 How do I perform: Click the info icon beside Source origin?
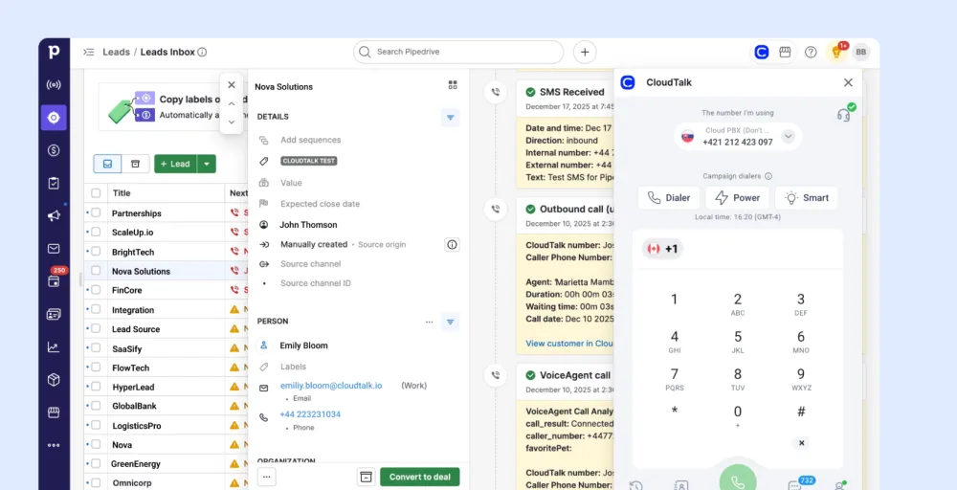coord(452,245)
